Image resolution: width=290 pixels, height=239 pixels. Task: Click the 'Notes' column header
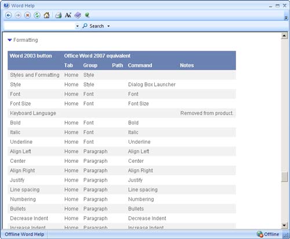pyautogui.click(x=187, y=65)
